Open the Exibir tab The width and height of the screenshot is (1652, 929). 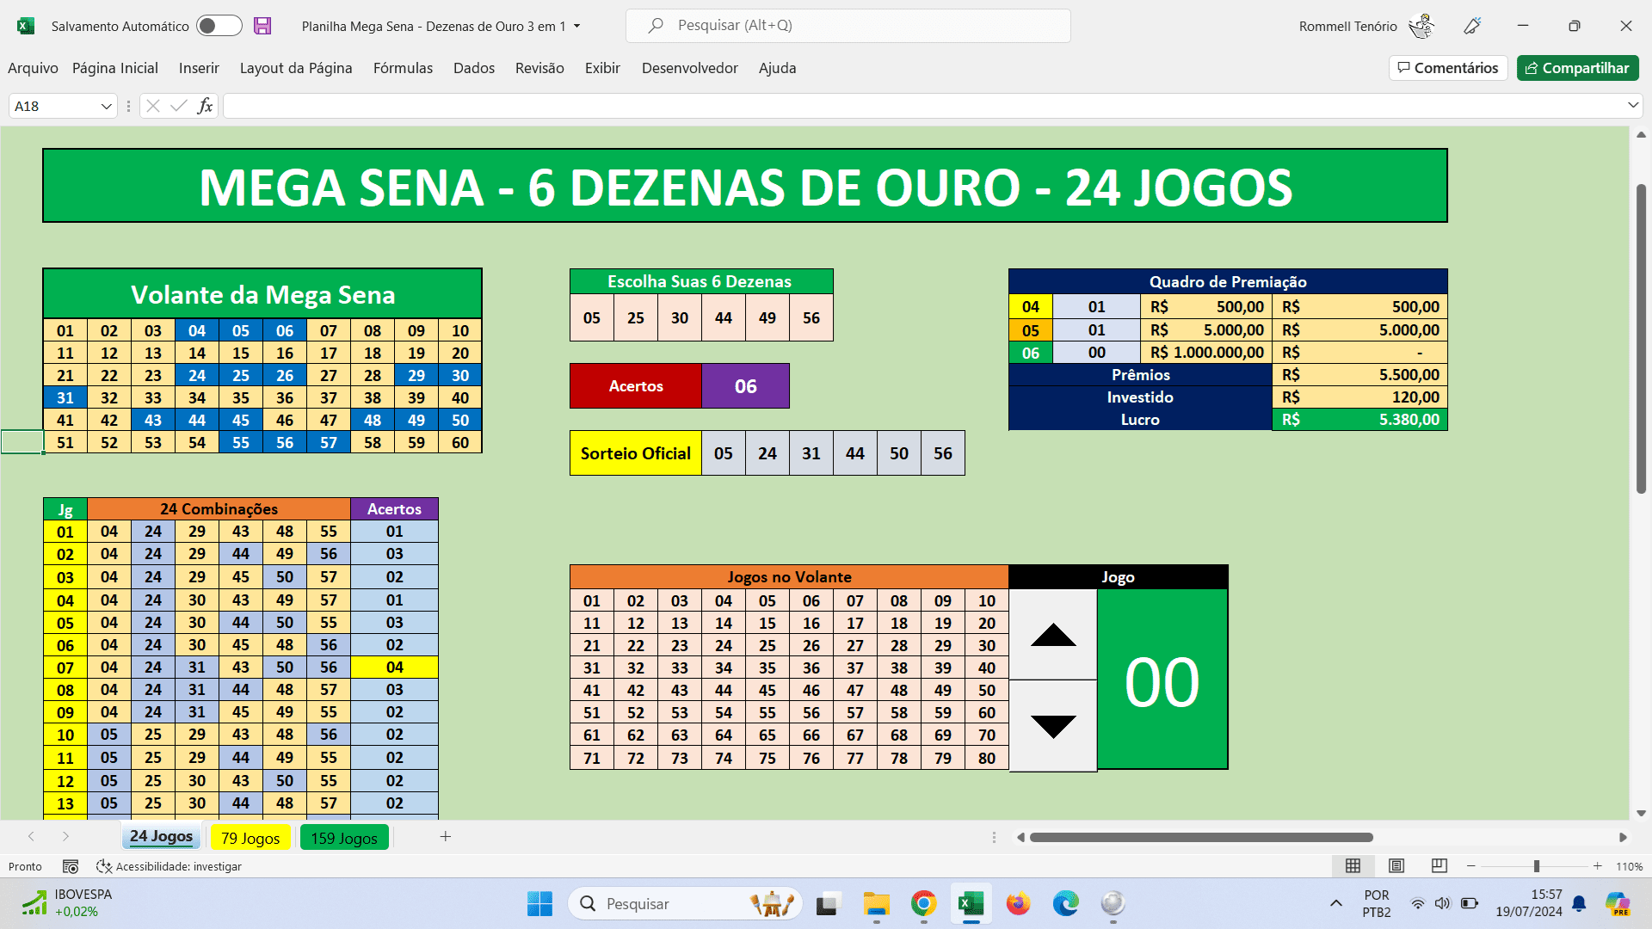tap(602, 68)
